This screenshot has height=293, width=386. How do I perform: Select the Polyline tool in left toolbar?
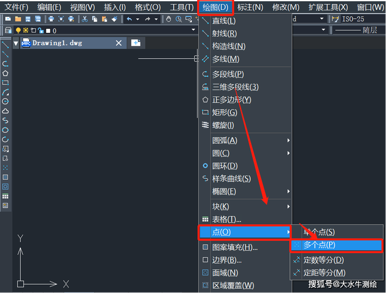coord(5,64)
